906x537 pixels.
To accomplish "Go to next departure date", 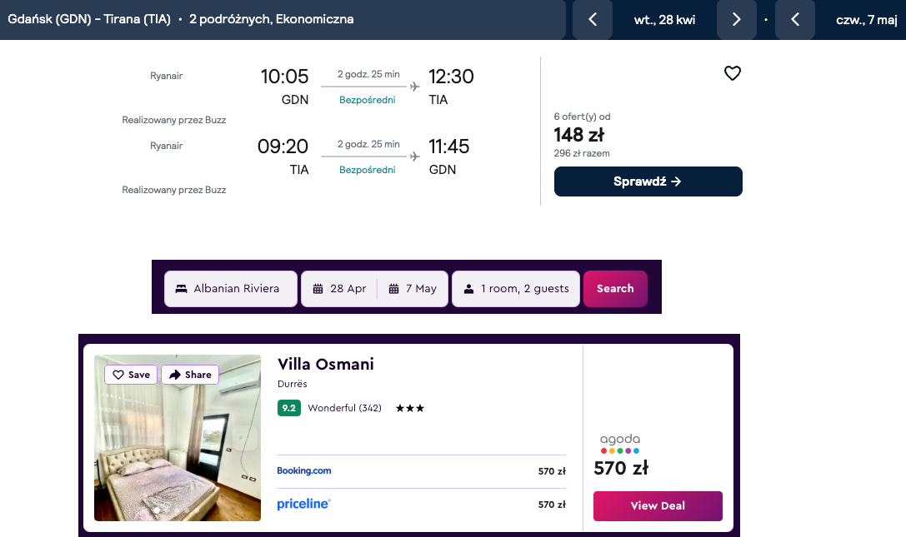I will coord(736,20).
